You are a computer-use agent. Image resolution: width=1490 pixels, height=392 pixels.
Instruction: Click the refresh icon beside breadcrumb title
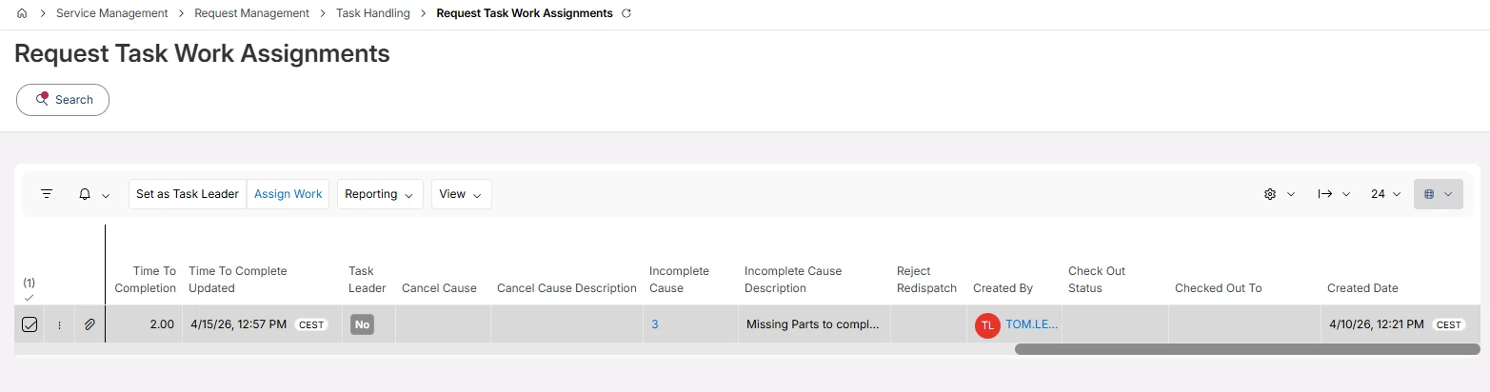(626, 14)
